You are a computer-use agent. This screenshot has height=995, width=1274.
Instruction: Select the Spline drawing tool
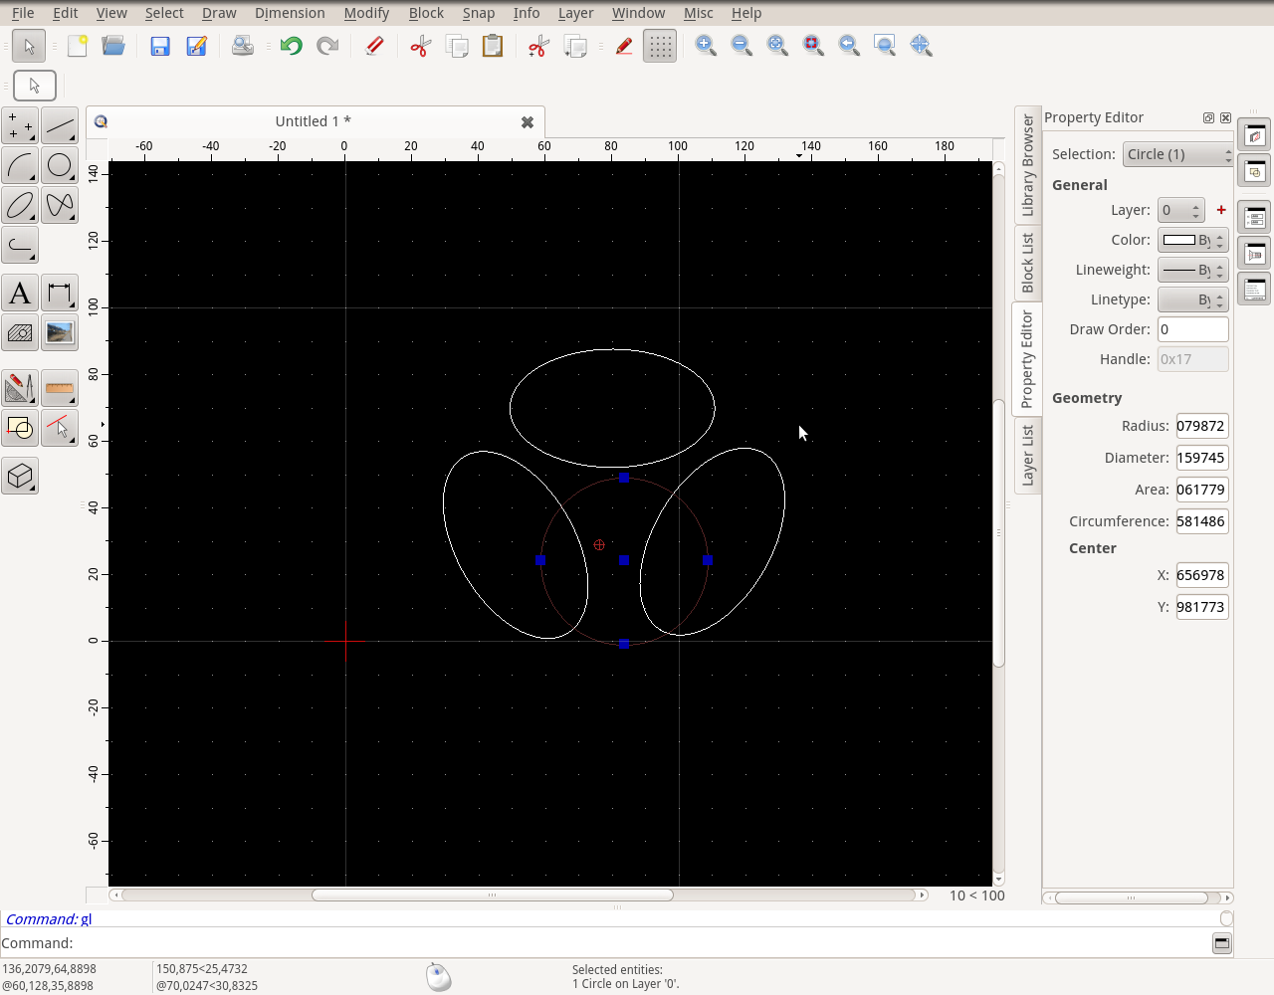point(60,205)
